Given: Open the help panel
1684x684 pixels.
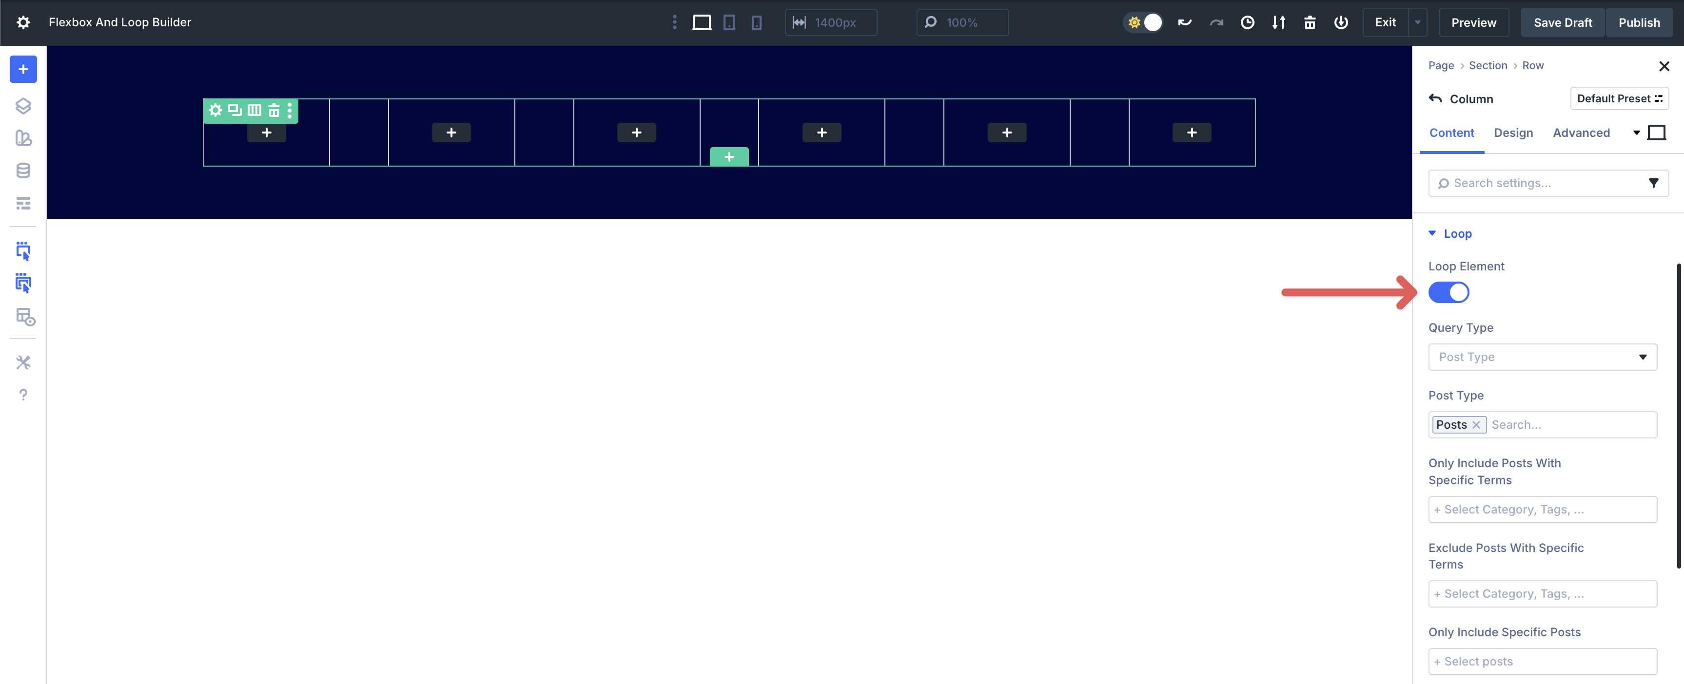Looking at the screenshot, I should (23, 394).
